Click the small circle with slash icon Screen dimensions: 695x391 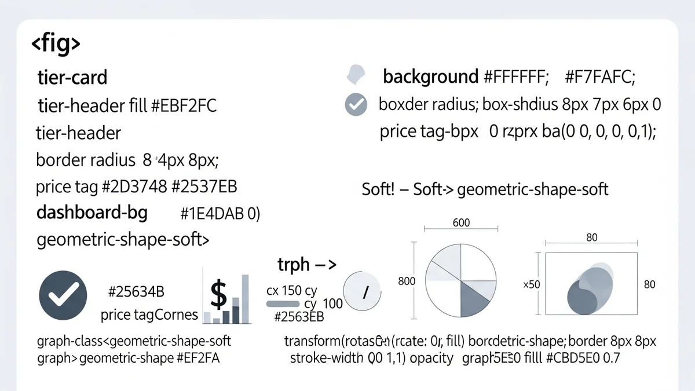tap(361, 291)
